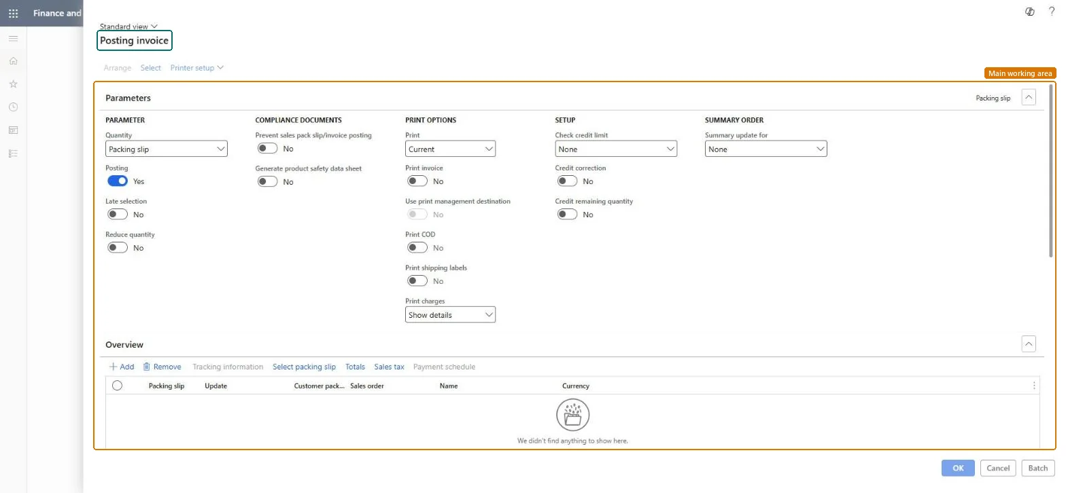Go to Home in the sidebar

[x=13, y=61]
